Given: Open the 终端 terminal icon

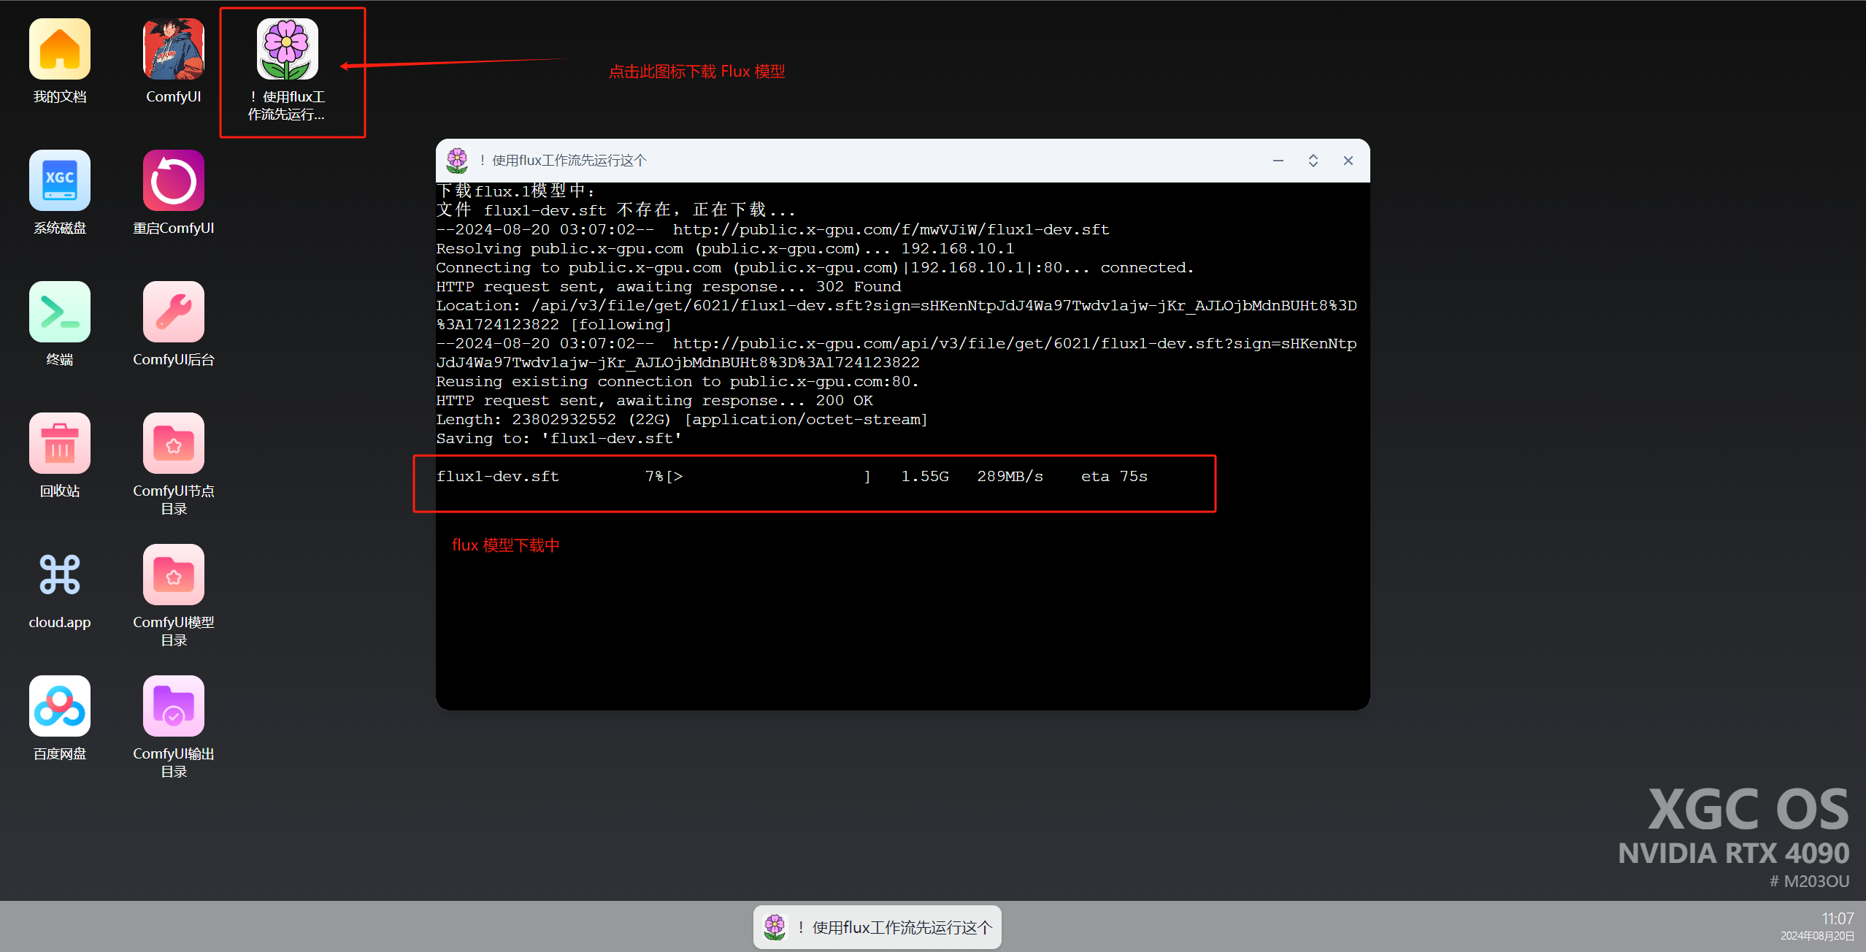Looking at the screenshot, I should point(60,312).
